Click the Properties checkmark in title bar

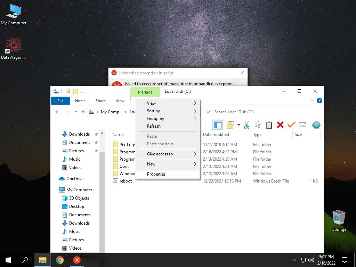[68, 91]
